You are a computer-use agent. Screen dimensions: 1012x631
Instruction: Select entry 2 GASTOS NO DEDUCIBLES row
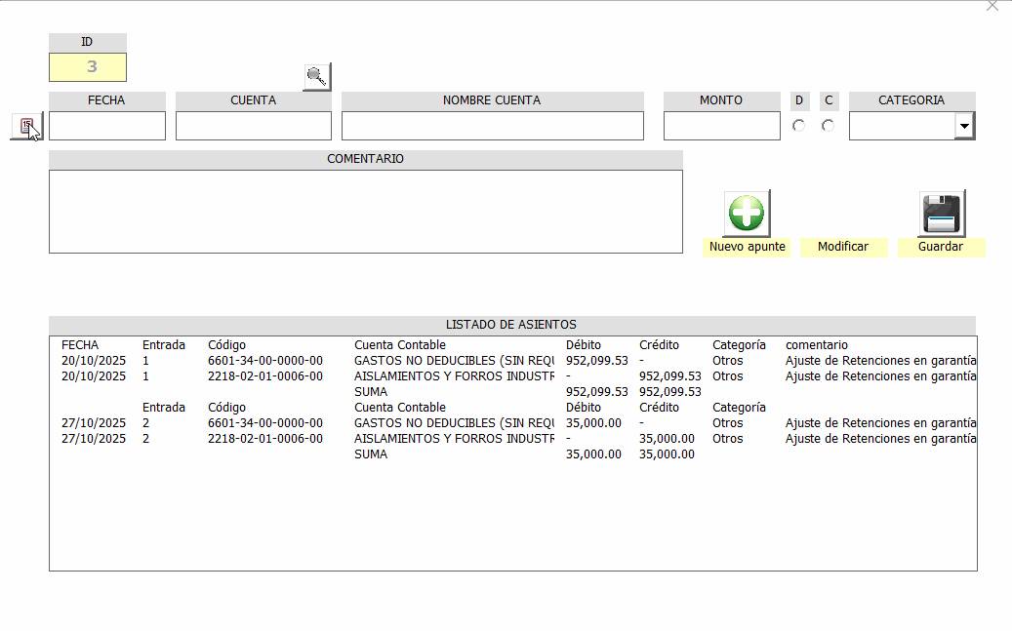point(390,423)
